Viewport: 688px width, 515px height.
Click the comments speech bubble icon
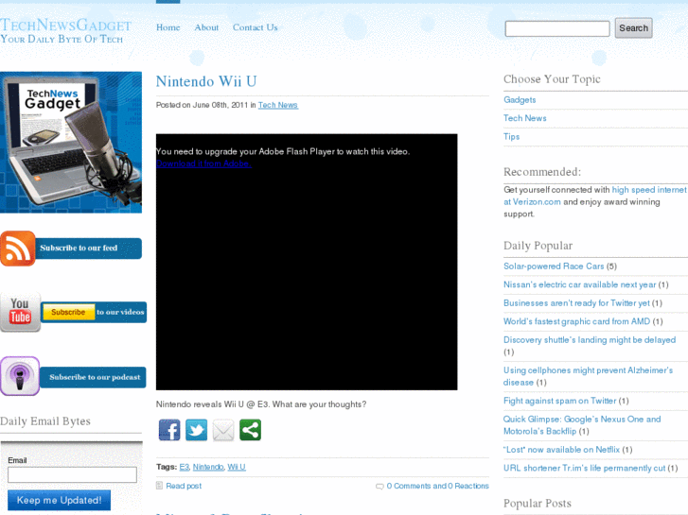pos(379,486)
